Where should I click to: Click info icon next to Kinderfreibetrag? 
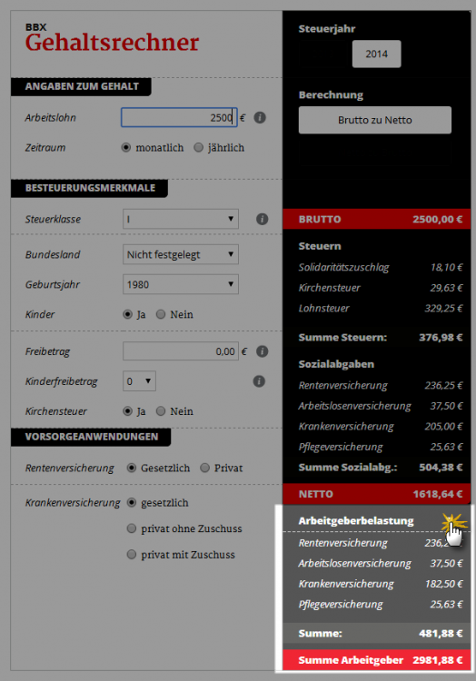pos(259,381)
